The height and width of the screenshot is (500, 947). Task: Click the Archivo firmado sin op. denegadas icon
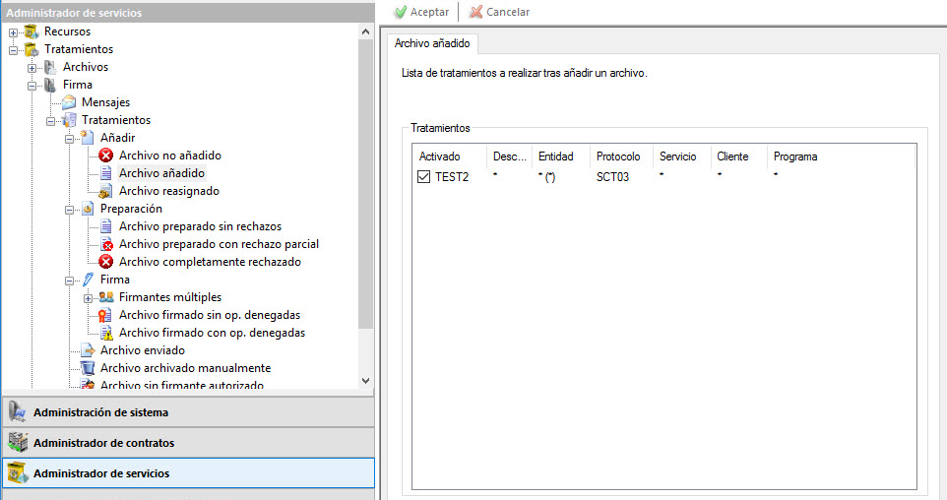[106, 315]
